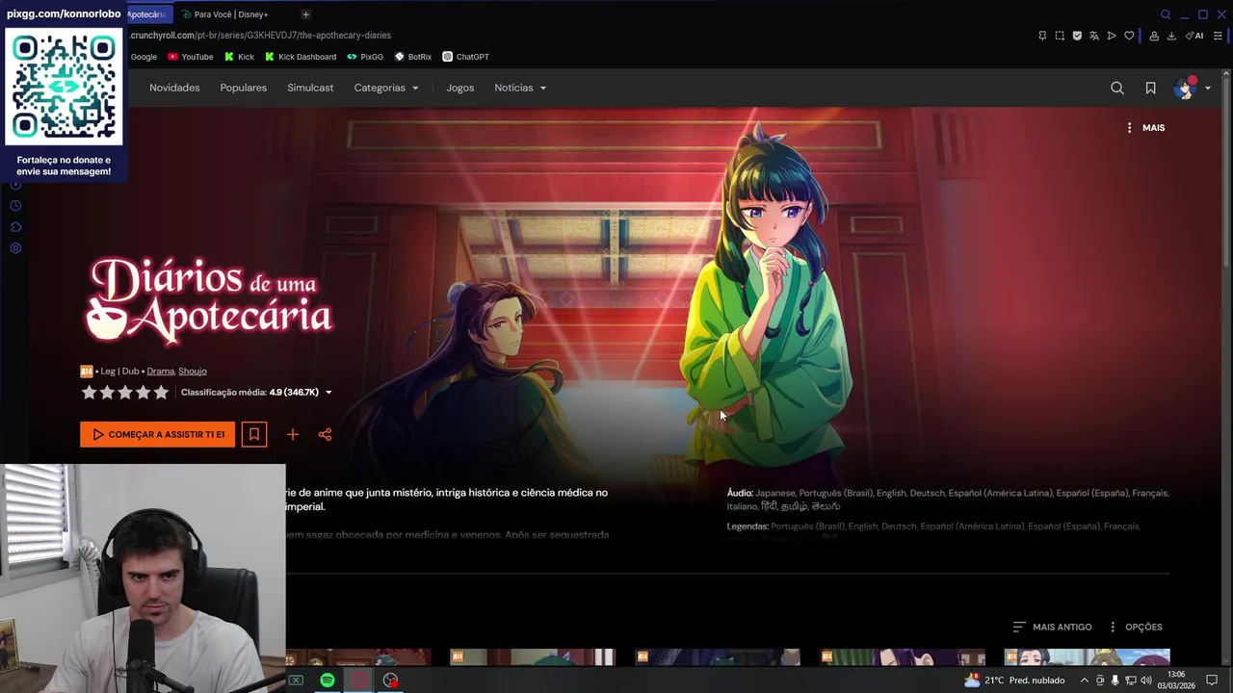This screenshot has width=1233, height=693.
Task: Expand the average rating dropdown arrow
Action: point(328,393)
